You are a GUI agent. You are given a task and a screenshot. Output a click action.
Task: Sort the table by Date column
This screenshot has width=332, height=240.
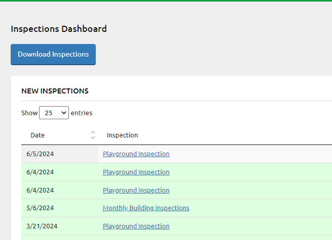pyautogui.click(x=59, y=135)
